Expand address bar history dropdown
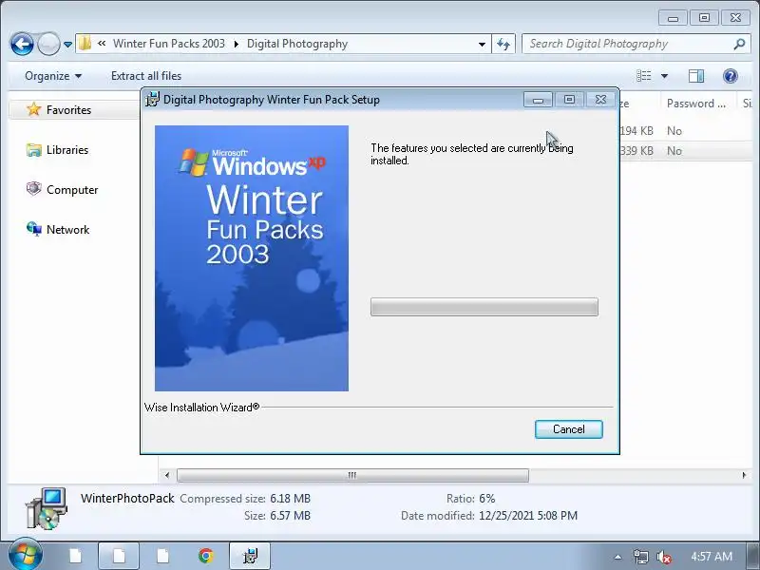This screenshot has width=760, height=570. [x=482, y=44]
